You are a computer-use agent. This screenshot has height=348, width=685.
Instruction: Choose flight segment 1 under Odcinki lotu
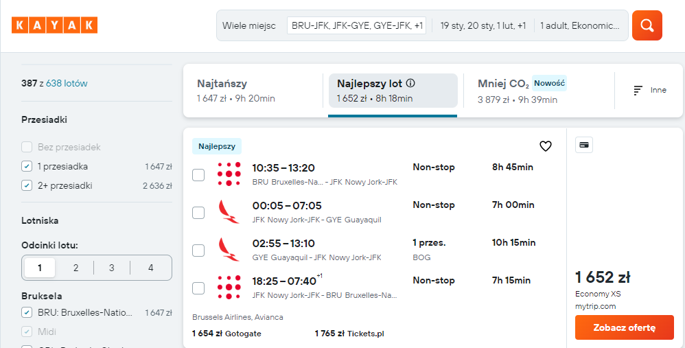click(40, 268)
